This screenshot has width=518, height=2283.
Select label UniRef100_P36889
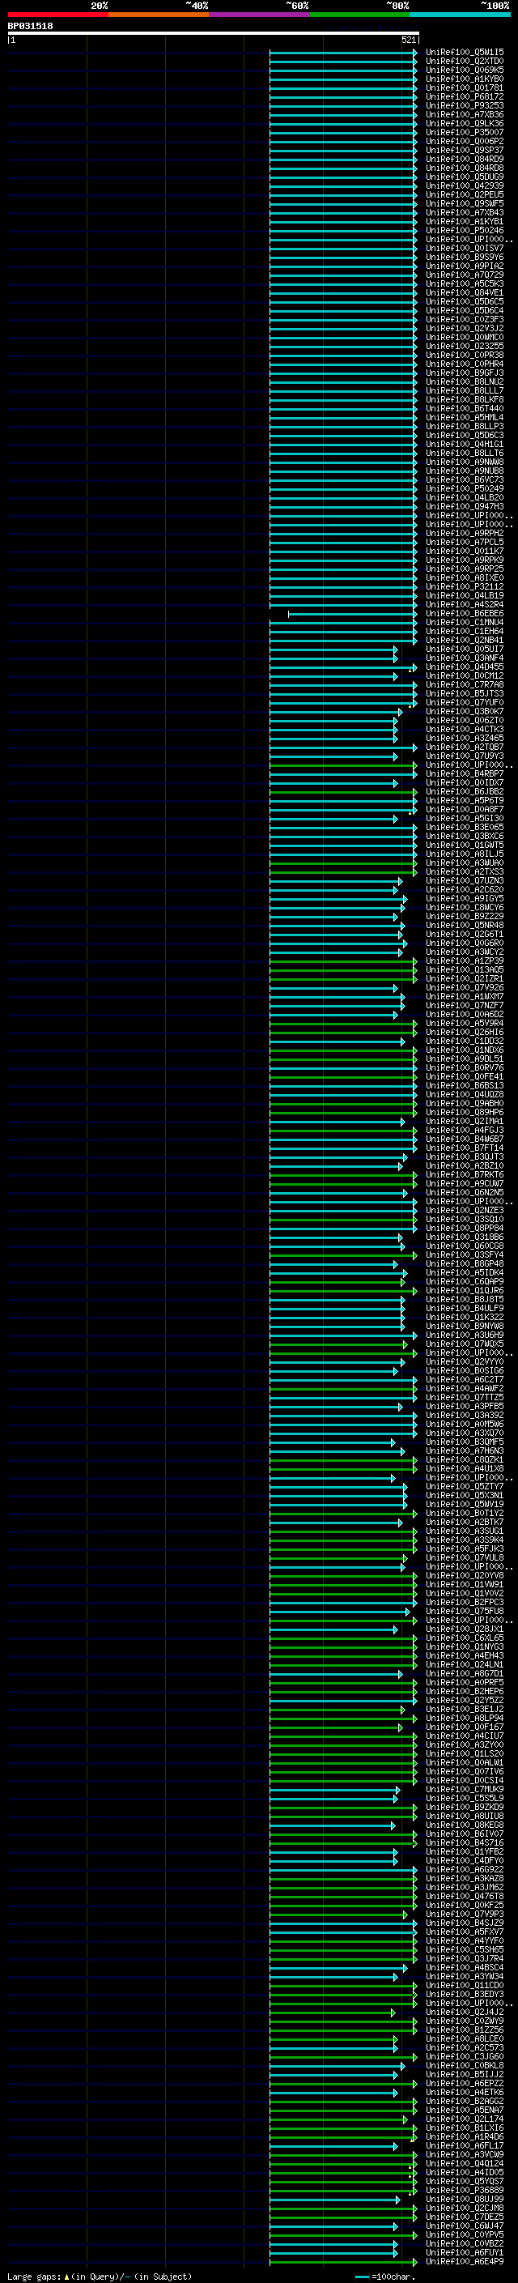(x=465, y=2190)
